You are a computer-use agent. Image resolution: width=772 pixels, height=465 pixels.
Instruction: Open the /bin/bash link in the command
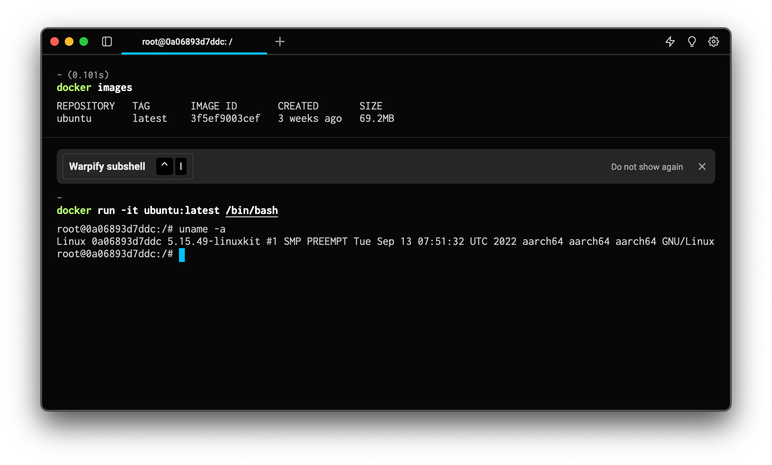click(251, 210)
